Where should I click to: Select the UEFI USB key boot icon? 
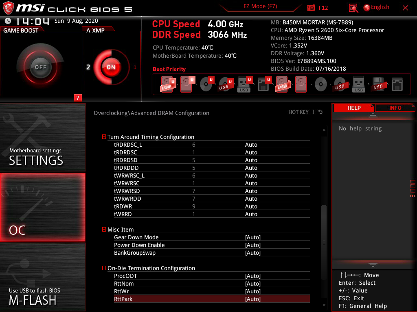pyautogui.click(x=244, y=84)
